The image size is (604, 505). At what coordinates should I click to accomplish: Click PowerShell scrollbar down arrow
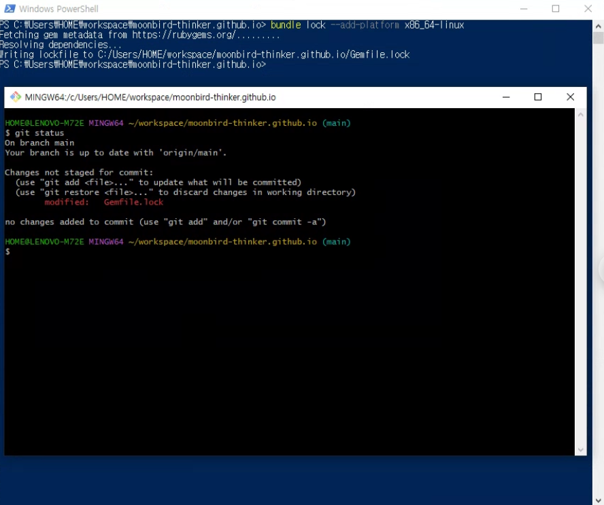click(x=599, y=500)
